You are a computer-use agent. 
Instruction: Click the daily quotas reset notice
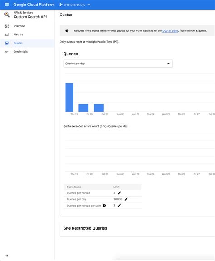click(x=89, y=42)
